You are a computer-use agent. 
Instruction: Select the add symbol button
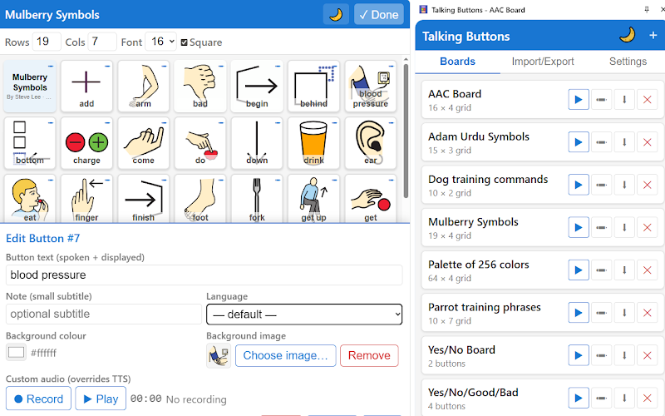86,87
